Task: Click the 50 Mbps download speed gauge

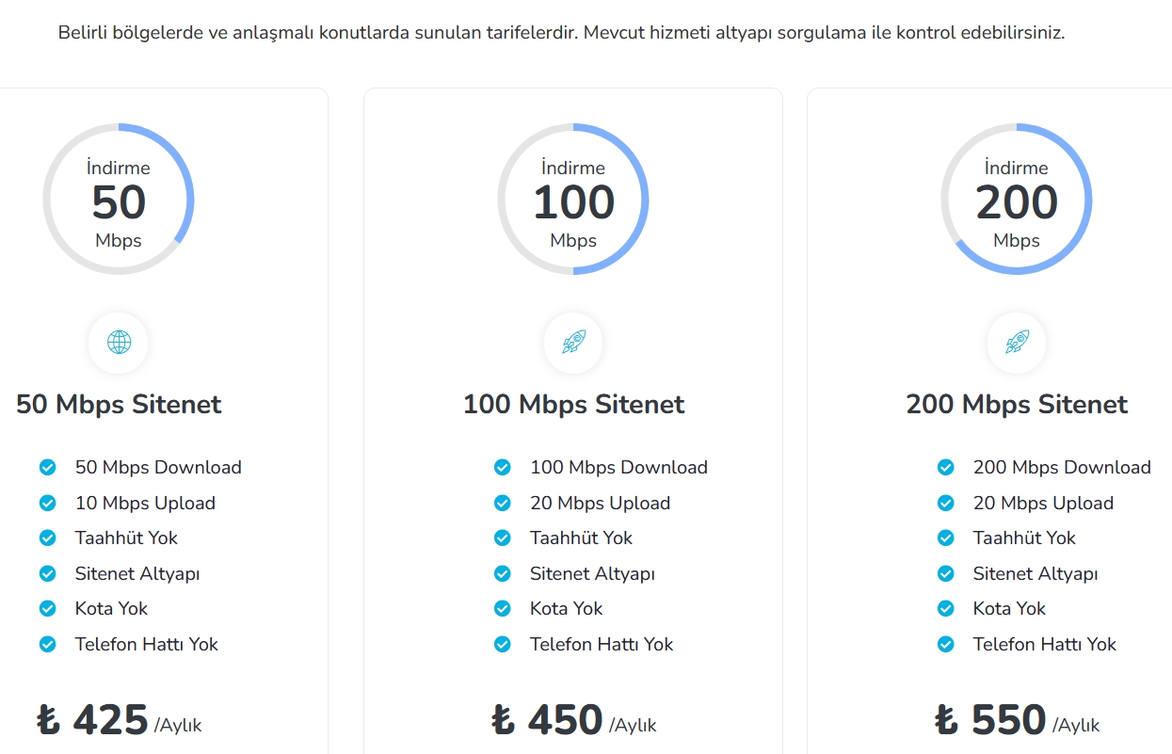Action: click(119, 200)
